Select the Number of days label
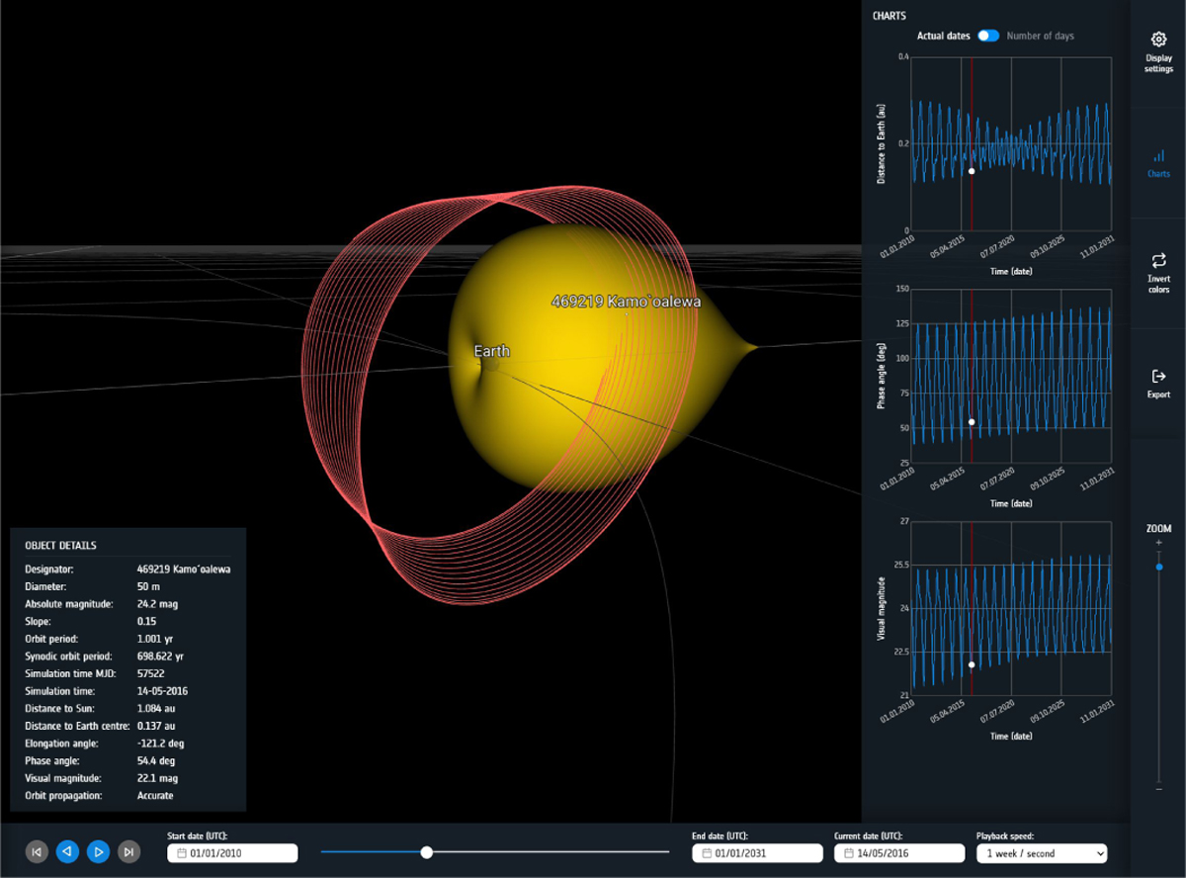Image resolution: width=1186 pixels, height=878 pixels. [x=1040, y=36]
